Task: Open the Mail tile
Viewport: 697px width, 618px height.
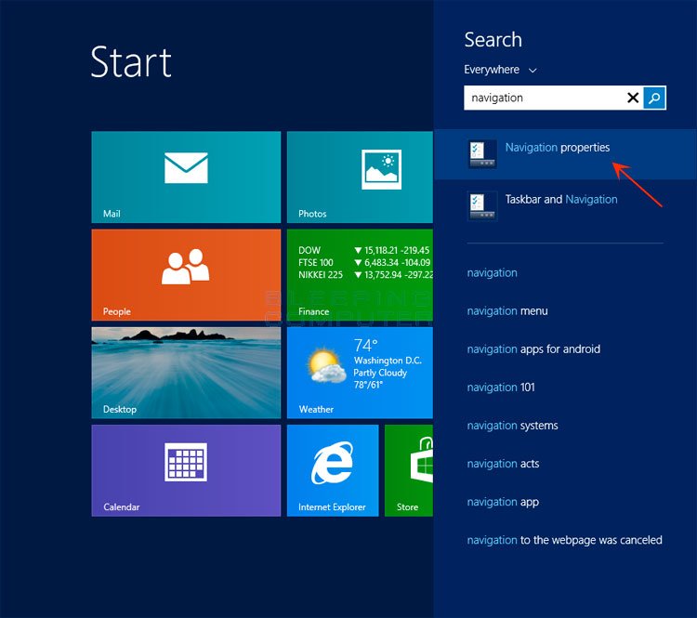Action: coord(186,177)
